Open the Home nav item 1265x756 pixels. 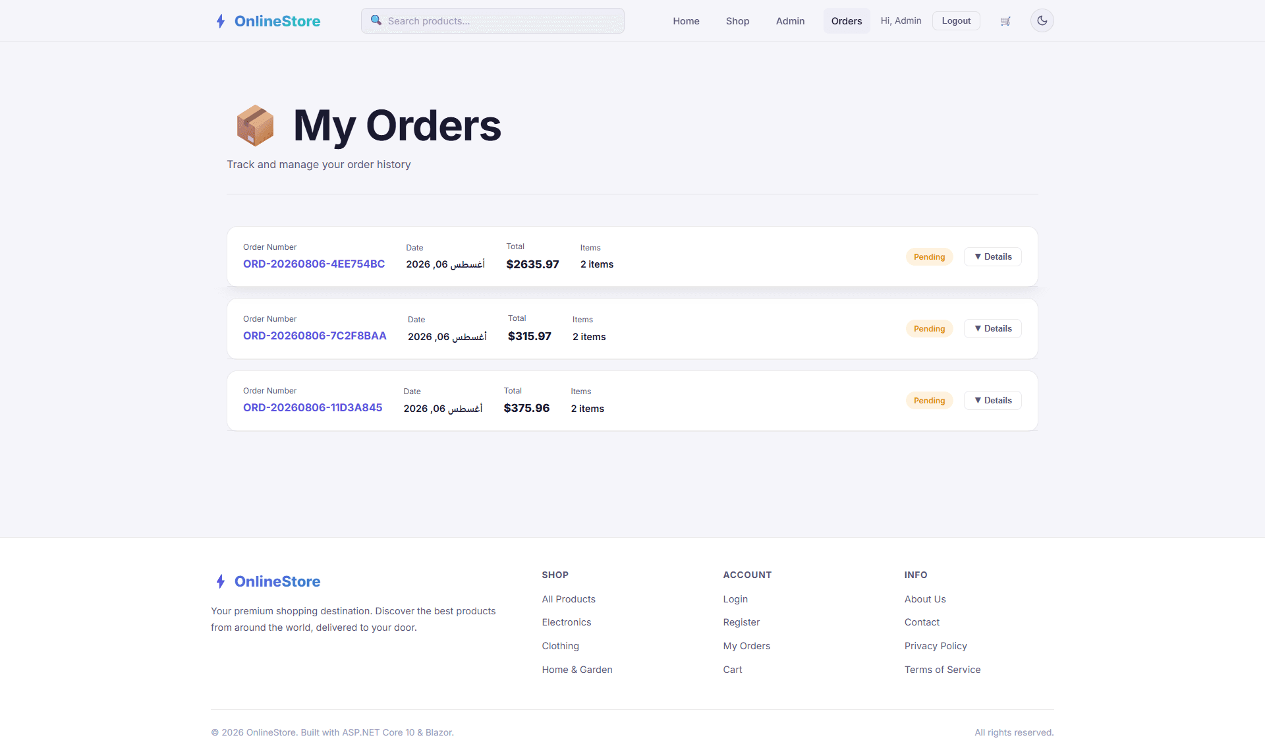pyautogui.click(x=686, y=21)
